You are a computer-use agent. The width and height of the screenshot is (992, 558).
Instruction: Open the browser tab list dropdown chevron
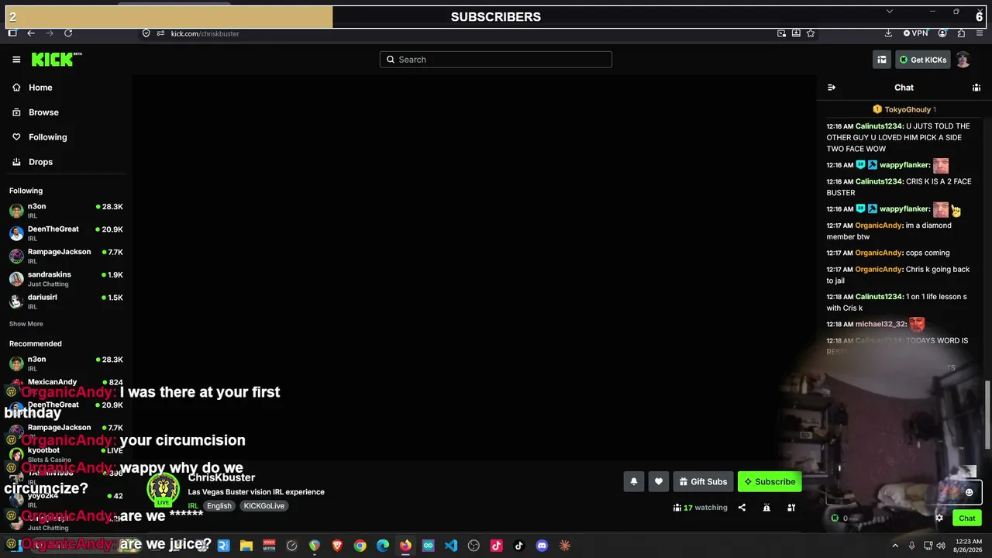[890, 12]
